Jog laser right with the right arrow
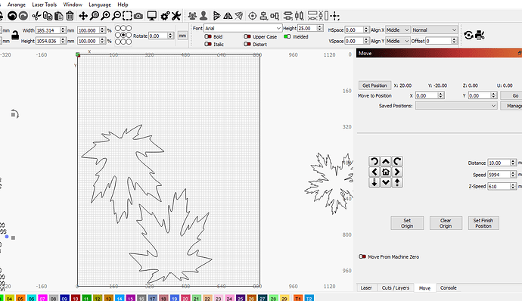This screenshot has width=522, height=301. [397, 172]
